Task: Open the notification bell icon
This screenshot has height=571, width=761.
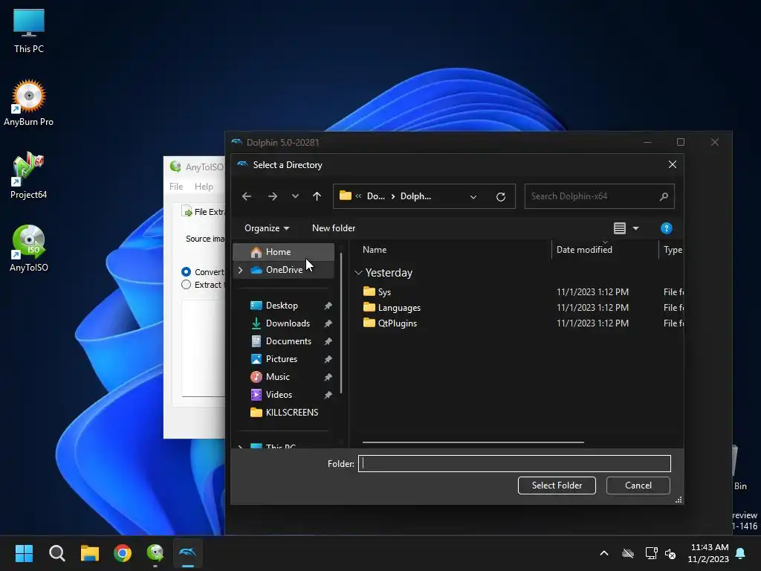Action: [x=741, y=553]
